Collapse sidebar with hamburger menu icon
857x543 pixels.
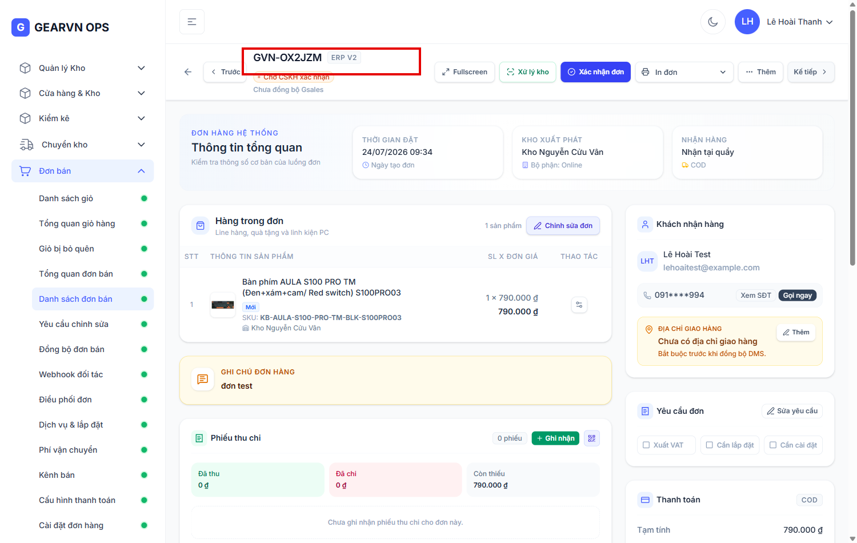pos(192,22)
